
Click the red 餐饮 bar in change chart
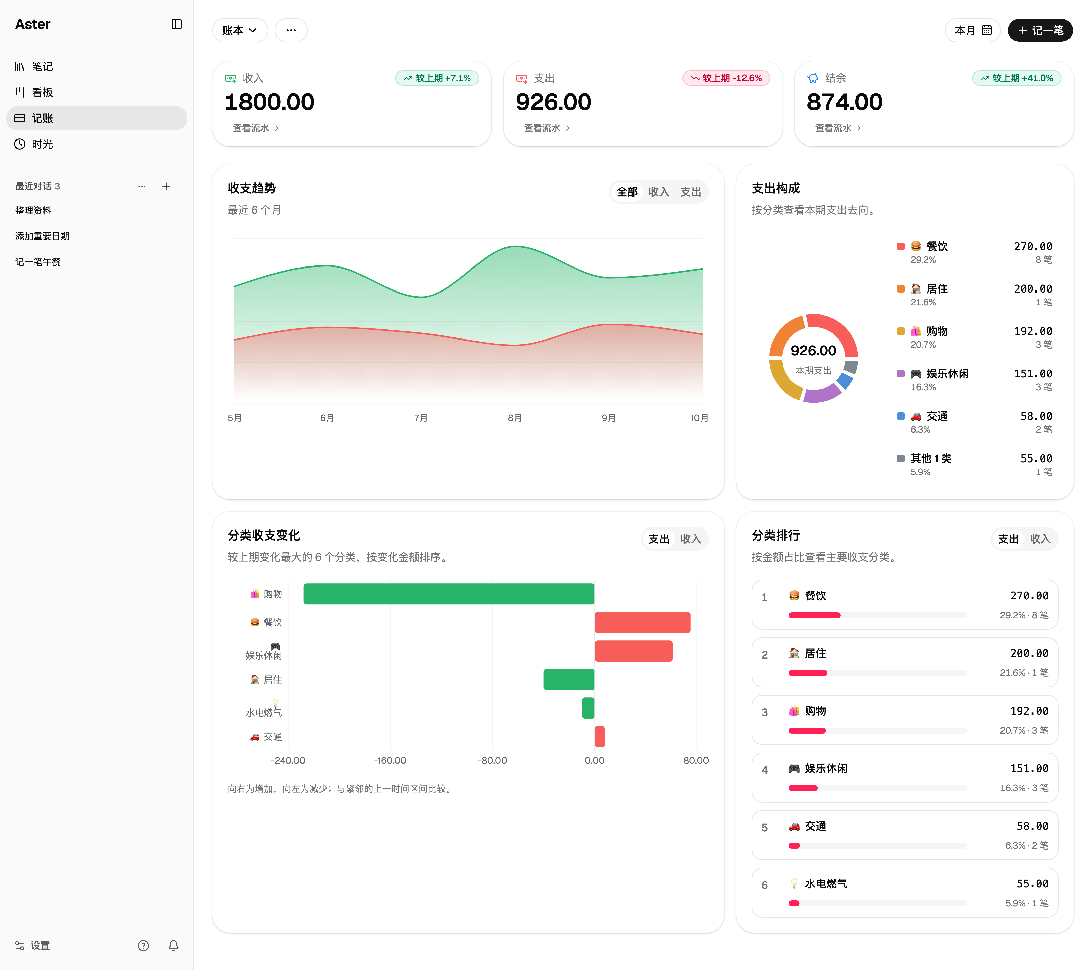[643, 622]
